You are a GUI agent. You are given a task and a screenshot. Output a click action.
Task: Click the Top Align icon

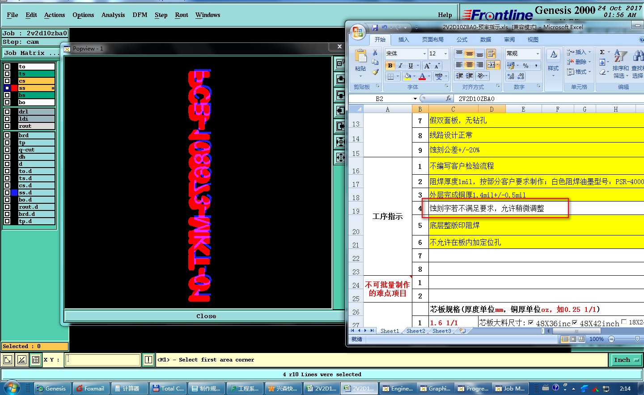(459, 54)
